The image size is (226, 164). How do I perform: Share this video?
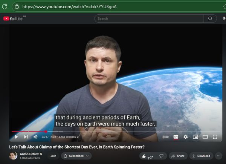(178, 156)
